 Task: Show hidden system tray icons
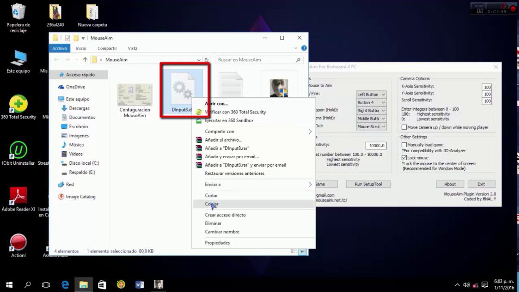point(457,285)
